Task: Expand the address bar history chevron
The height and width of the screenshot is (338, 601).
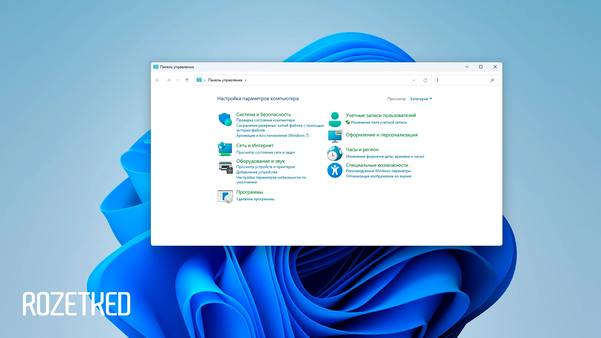Action: [414, 80]
